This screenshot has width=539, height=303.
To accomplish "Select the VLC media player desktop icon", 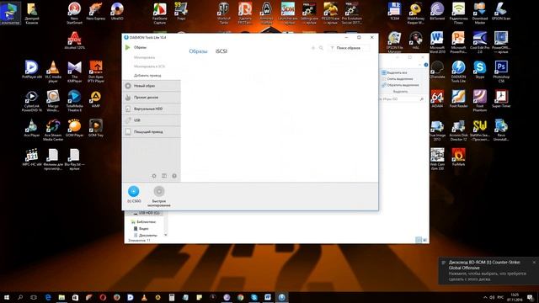I will click(x=52, y=72).
